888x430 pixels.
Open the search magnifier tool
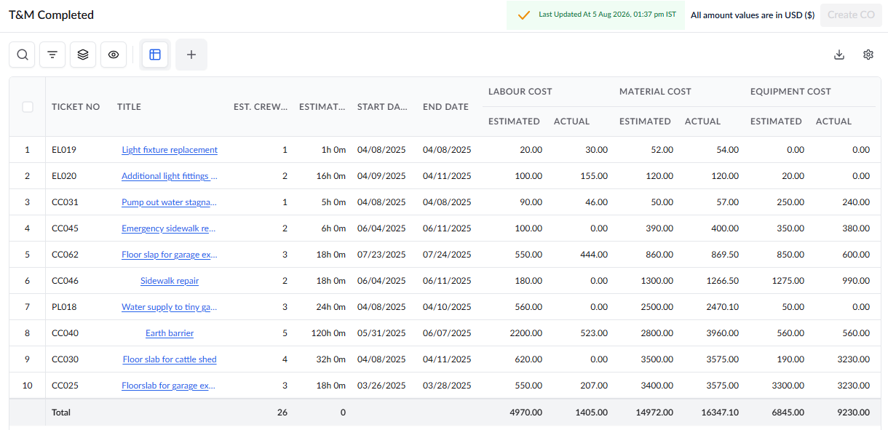pos(23,55)
